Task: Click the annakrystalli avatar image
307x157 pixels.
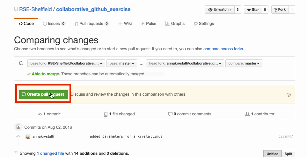Action: pos(28,136)
